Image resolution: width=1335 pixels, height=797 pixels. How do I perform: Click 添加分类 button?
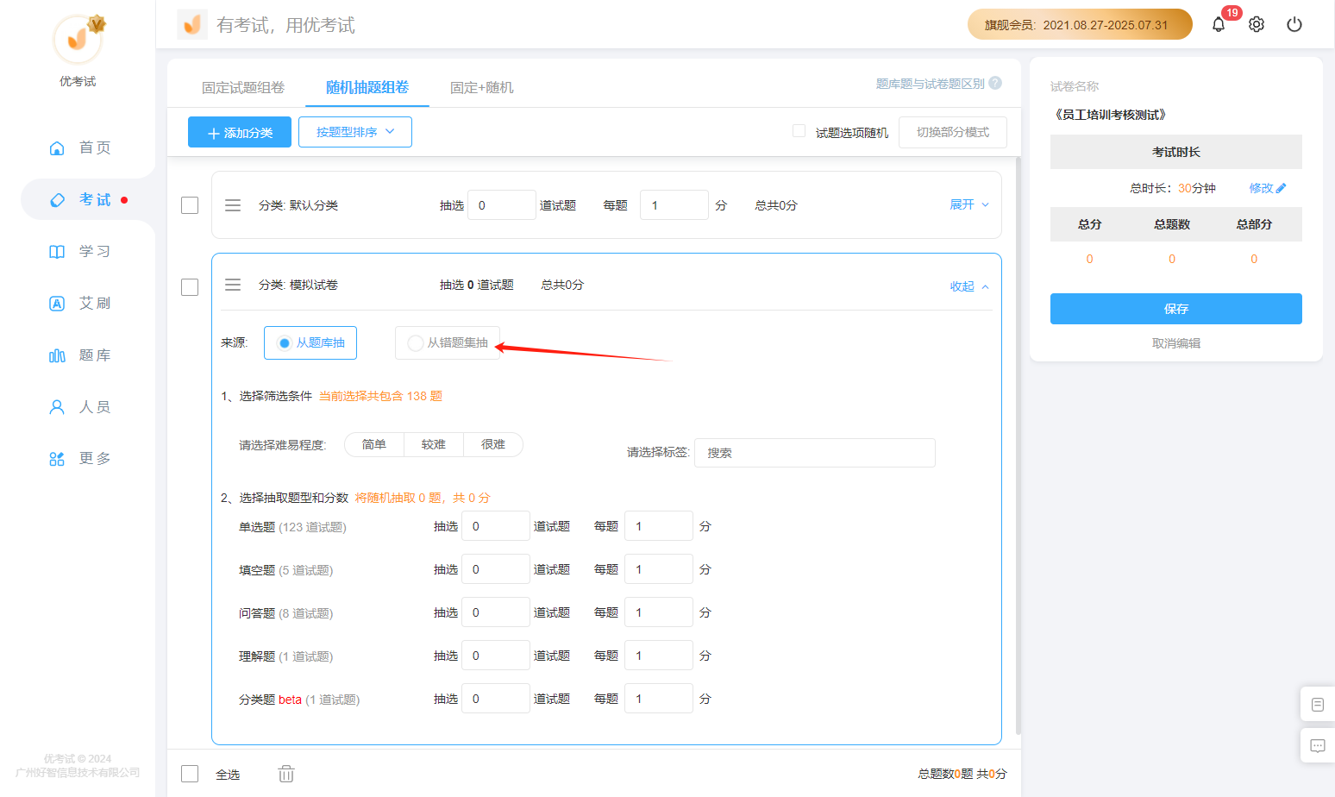(x=240, y=132)
